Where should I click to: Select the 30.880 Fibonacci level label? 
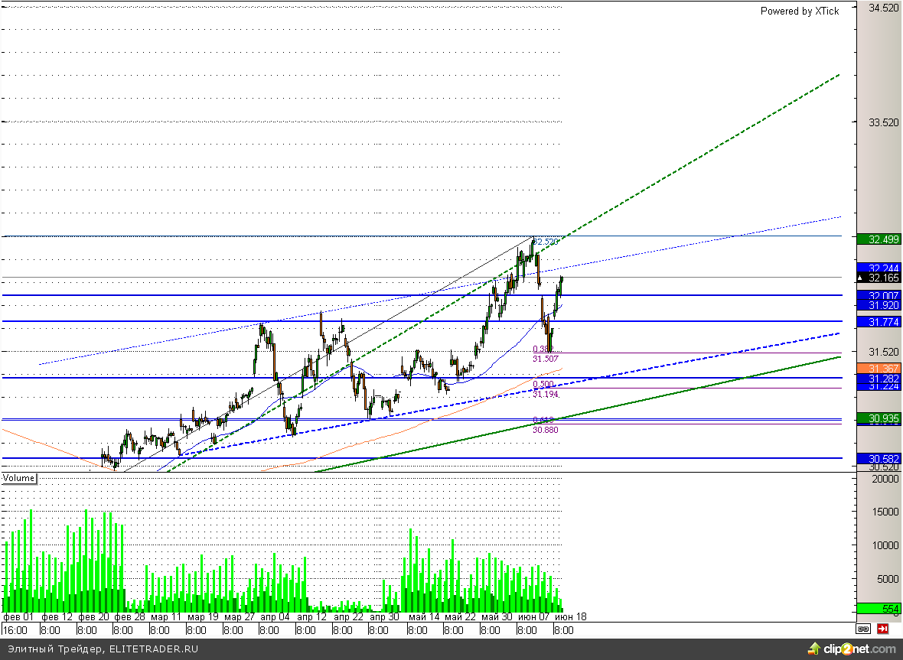pos(545,430)
